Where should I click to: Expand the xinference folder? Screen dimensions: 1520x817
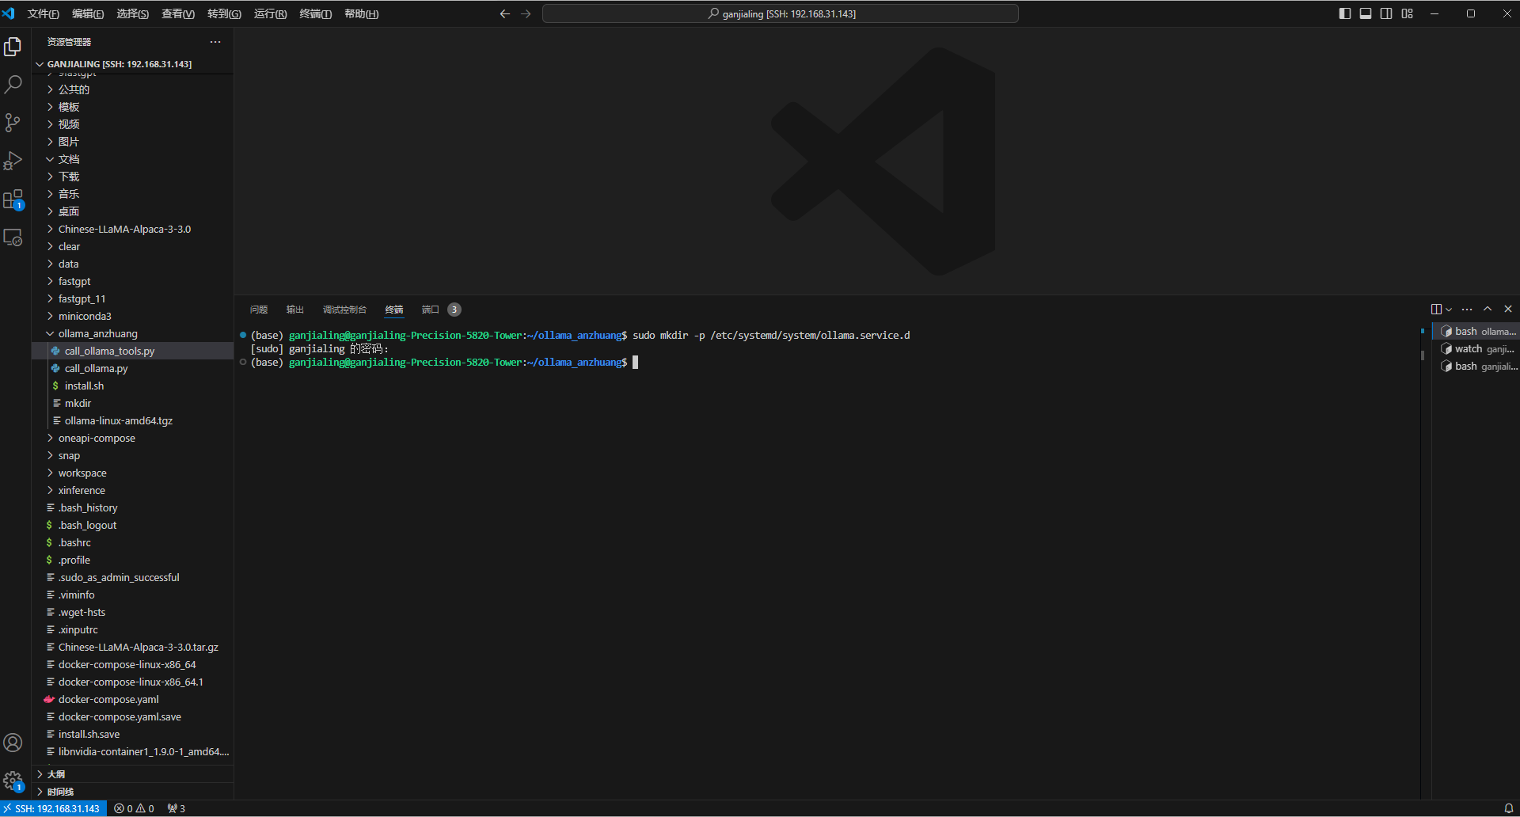click(x=132, y=490)
